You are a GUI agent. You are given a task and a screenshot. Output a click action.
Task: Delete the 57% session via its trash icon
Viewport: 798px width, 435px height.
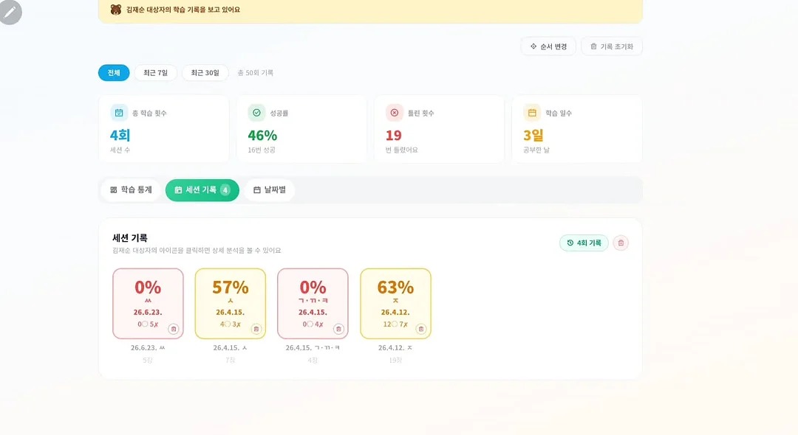(x=256, y=329)
